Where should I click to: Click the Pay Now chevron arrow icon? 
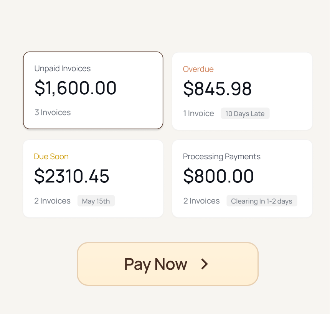205,264
